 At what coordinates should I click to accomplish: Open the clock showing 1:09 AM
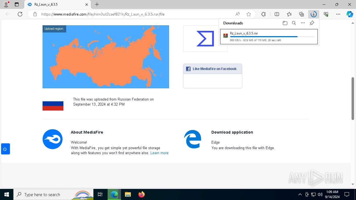[332, 194]
